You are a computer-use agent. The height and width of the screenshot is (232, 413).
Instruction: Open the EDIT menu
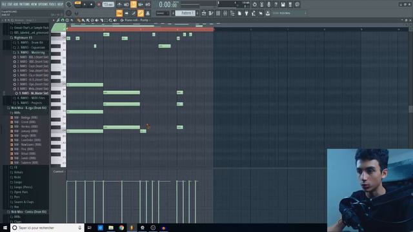[10, 5]
